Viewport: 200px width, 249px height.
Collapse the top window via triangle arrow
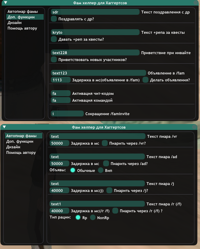[x=6, y=3]
